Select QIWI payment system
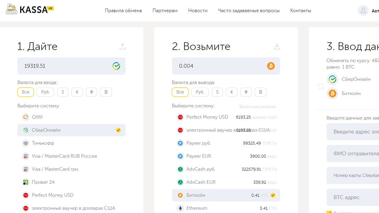The image size is (379, 213). pyautogui.click(x=37, y=117)
